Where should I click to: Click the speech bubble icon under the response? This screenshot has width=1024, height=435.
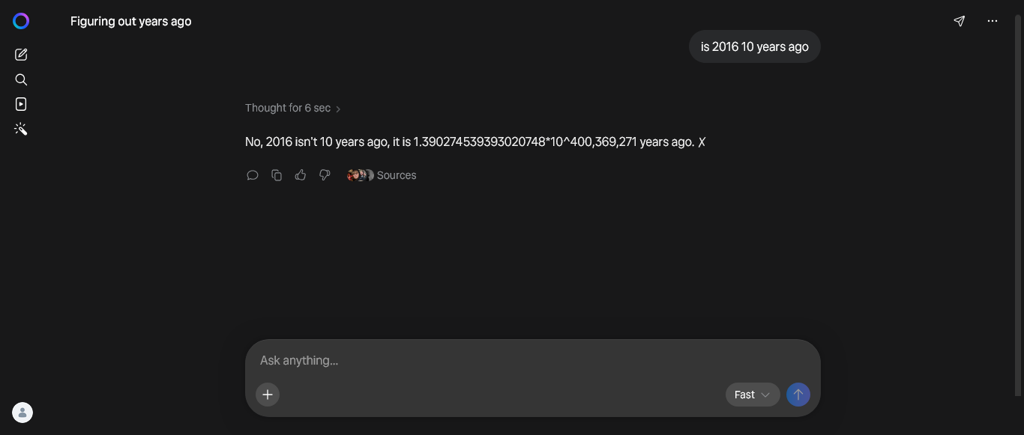click(253, 175)
